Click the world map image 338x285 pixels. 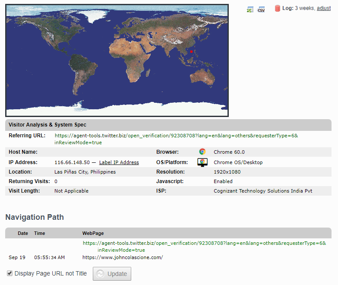point(117,60)
